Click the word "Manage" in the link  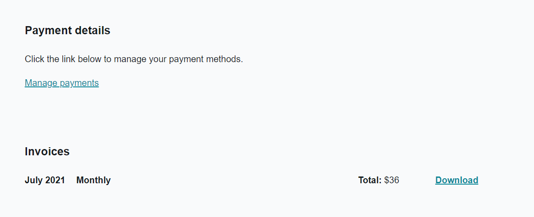point(41,83)
